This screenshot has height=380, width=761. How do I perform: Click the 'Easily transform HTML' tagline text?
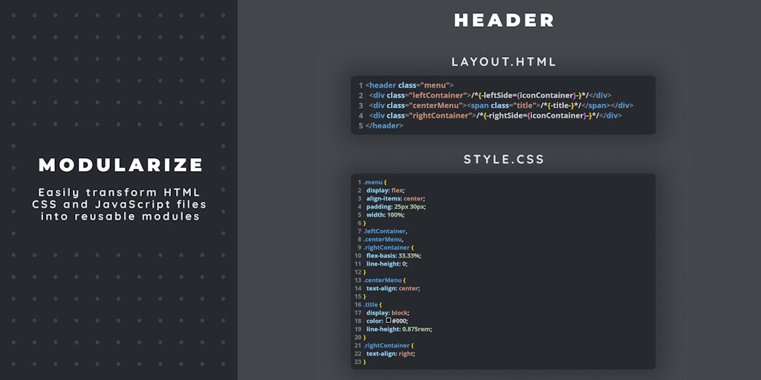[120, 192]
